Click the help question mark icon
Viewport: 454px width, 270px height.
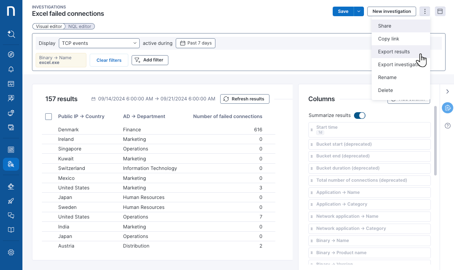pyautogui.click(x=447, y=126)
